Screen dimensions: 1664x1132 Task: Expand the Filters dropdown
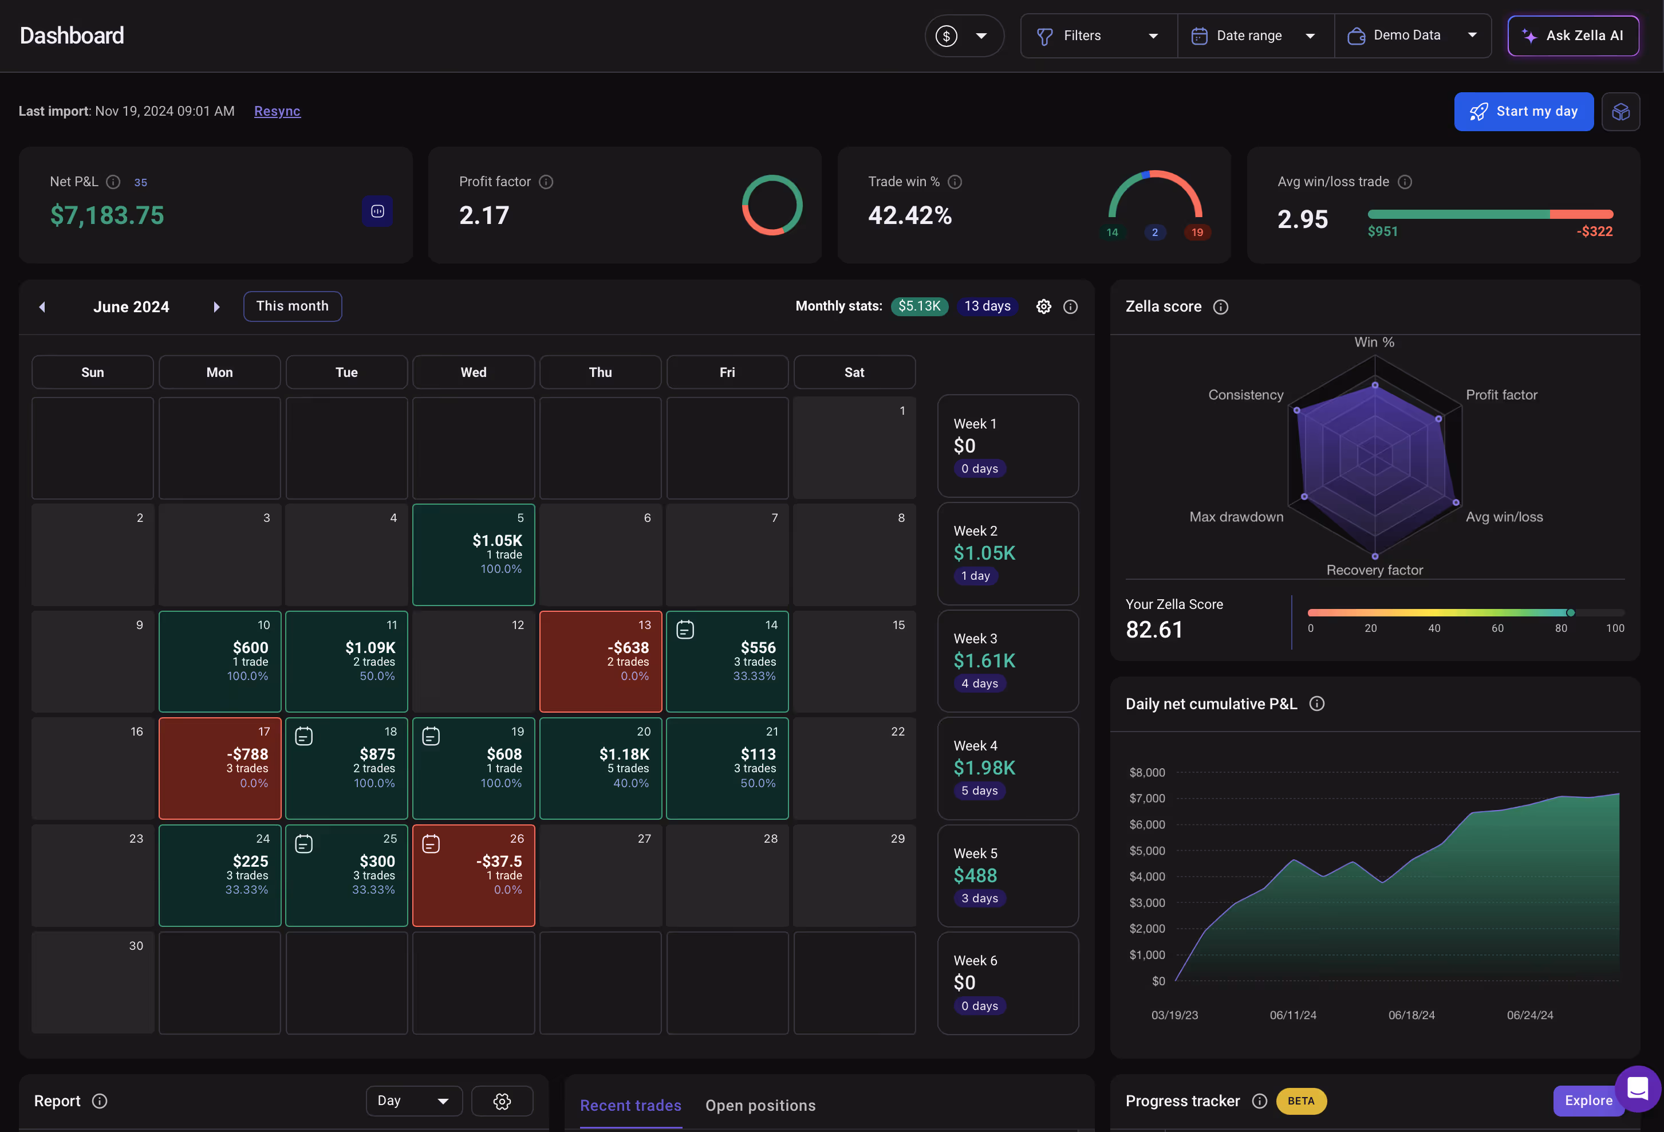coord(1098,36)
